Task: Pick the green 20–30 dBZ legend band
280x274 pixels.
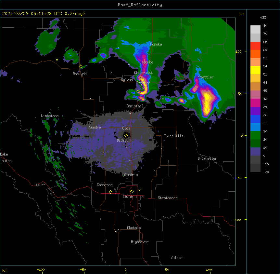Action: 255,135
